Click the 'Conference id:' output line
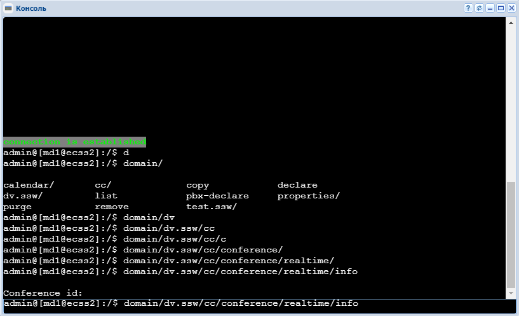Image resolution: width=519 pixels, height=316 pixels. coord(43,293)
